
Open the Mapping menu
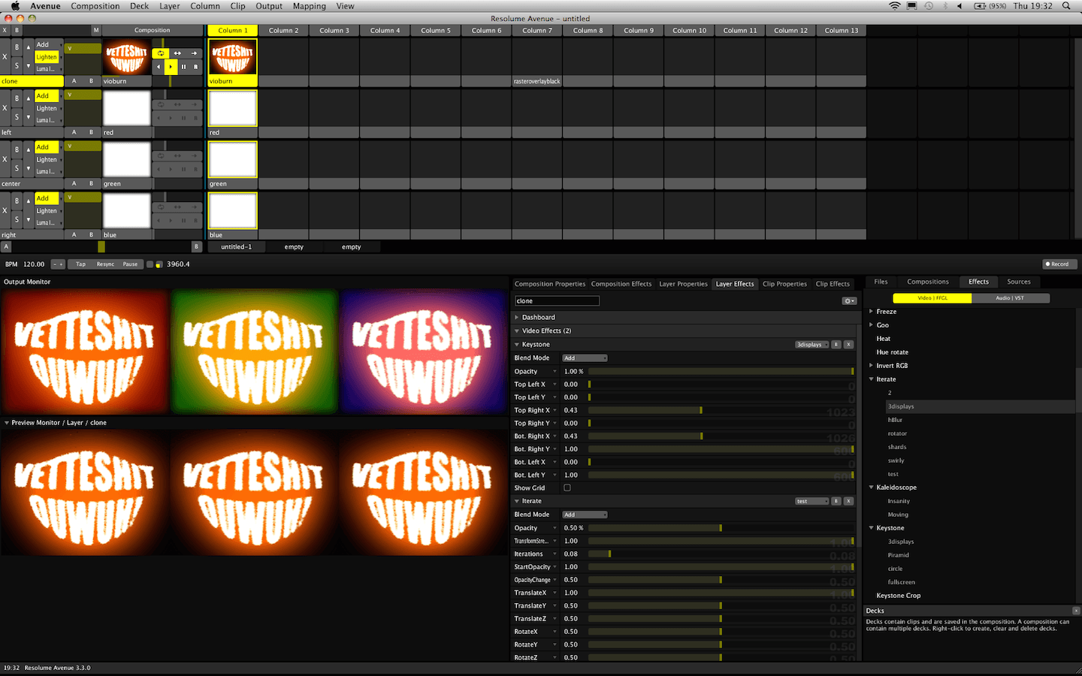click(x=310, y=6)
